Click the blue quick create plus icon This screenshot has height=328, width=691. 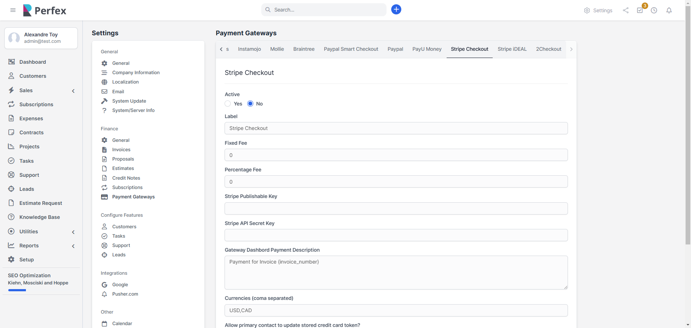[x=396, y=10]
